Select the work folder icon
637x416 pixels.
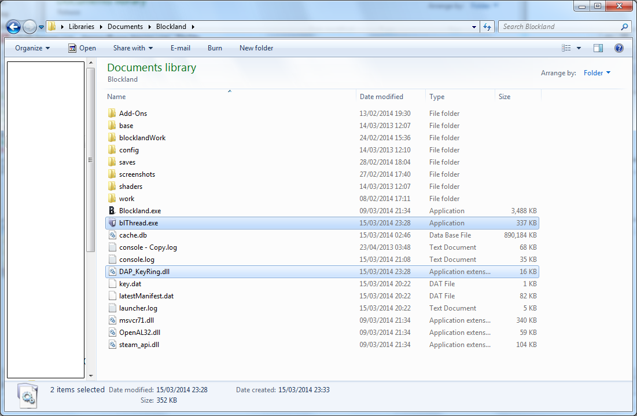pyautogui.click(x=112, y=199)
